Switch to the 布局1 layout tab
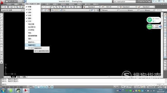Screen dimensions: 167x93 pos(19,77)
